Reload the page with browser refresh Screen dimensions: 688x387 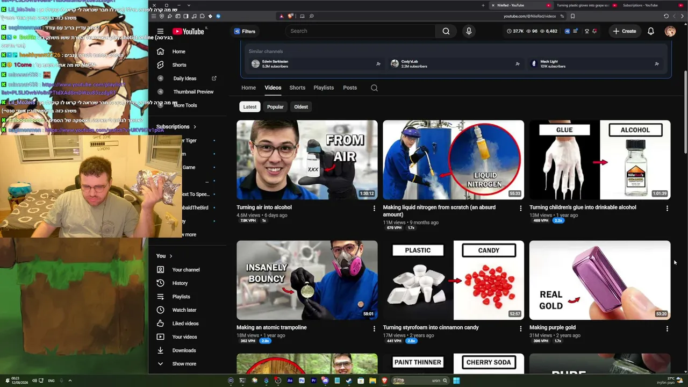[666, 16]
